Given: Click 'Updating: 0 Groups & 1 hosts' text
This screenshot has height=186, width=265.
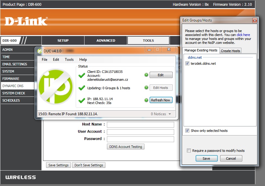Looking at the screenshot, I should click(x=109, y=88).
